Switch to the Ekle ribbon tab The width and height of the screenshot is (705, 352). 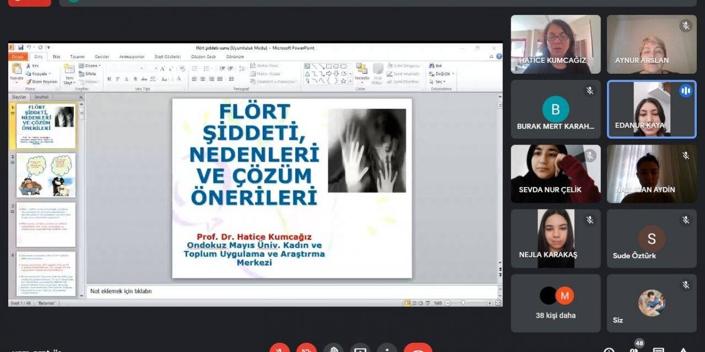pos(57,56)
